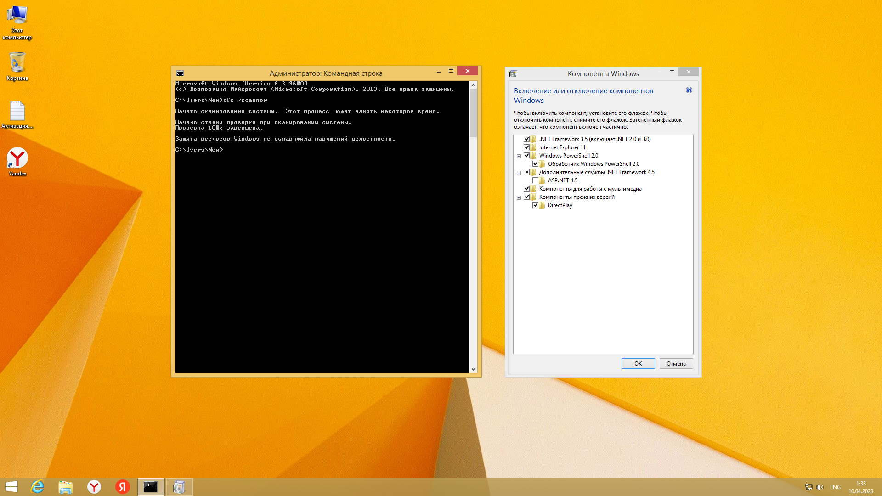The width and height of the screenshot is (882, 496).
Task: Click the red Яндекс taskbar icon
Action: pos(122,487)
